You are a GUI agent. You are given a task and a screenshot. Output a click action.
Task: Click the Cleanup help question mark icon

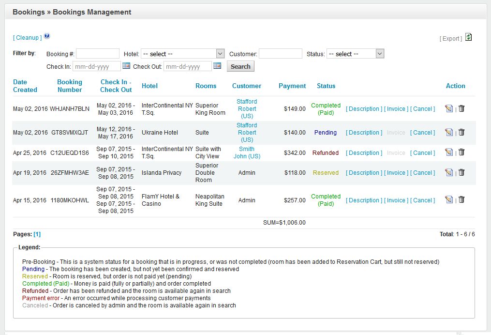click(47, 36)
